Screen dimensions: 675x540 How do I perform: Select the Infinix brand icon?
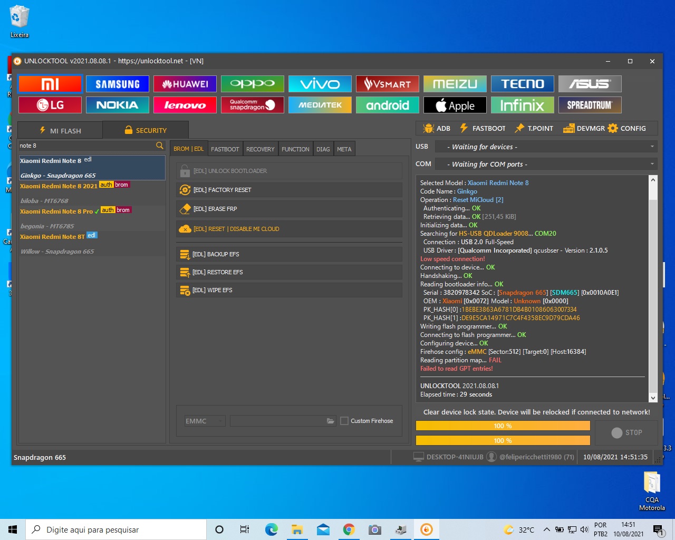click(x=523, y=105)
